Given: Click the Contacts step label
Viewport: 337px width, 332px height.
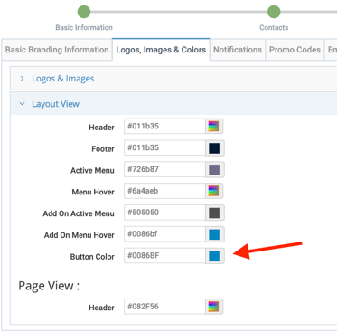Looking at the screenshot, I should coord(274,27).
